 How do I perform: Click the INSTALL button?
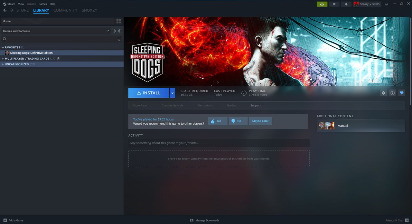coord(149,93)
